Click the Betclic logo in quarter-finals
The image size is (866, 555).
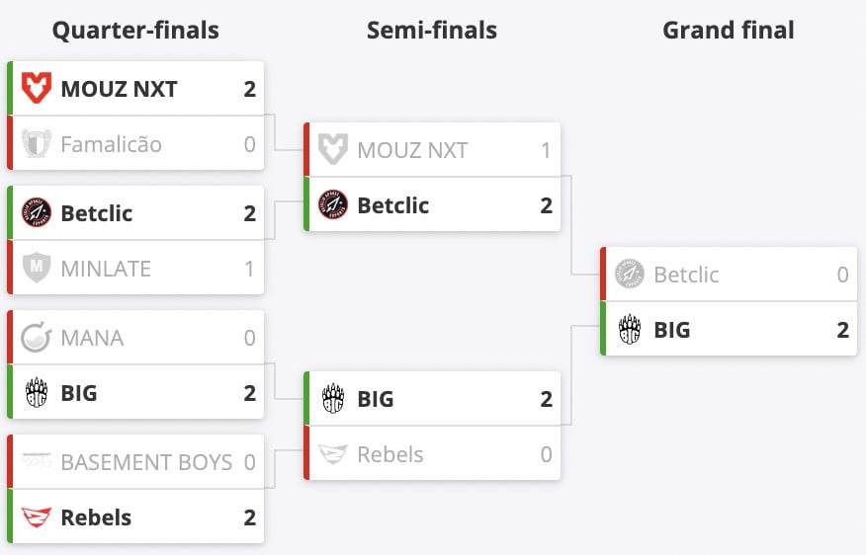click(37, 213)
